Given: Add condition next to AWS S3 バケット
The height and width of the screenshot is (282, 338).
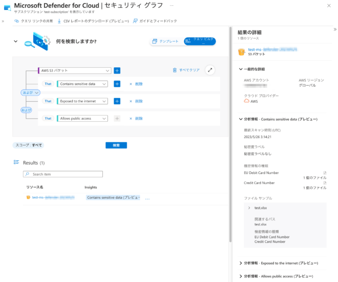Looking at the screenshot, I should pyautogui.click(x=117, y=70).
